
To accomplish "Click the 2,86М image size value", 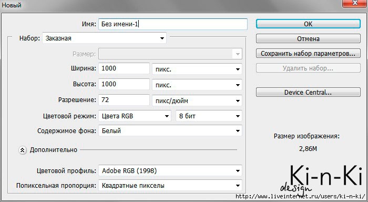I will click(x=308, y=149).
